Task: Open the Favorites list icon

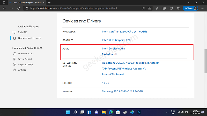Action: (x=157, y=8)
